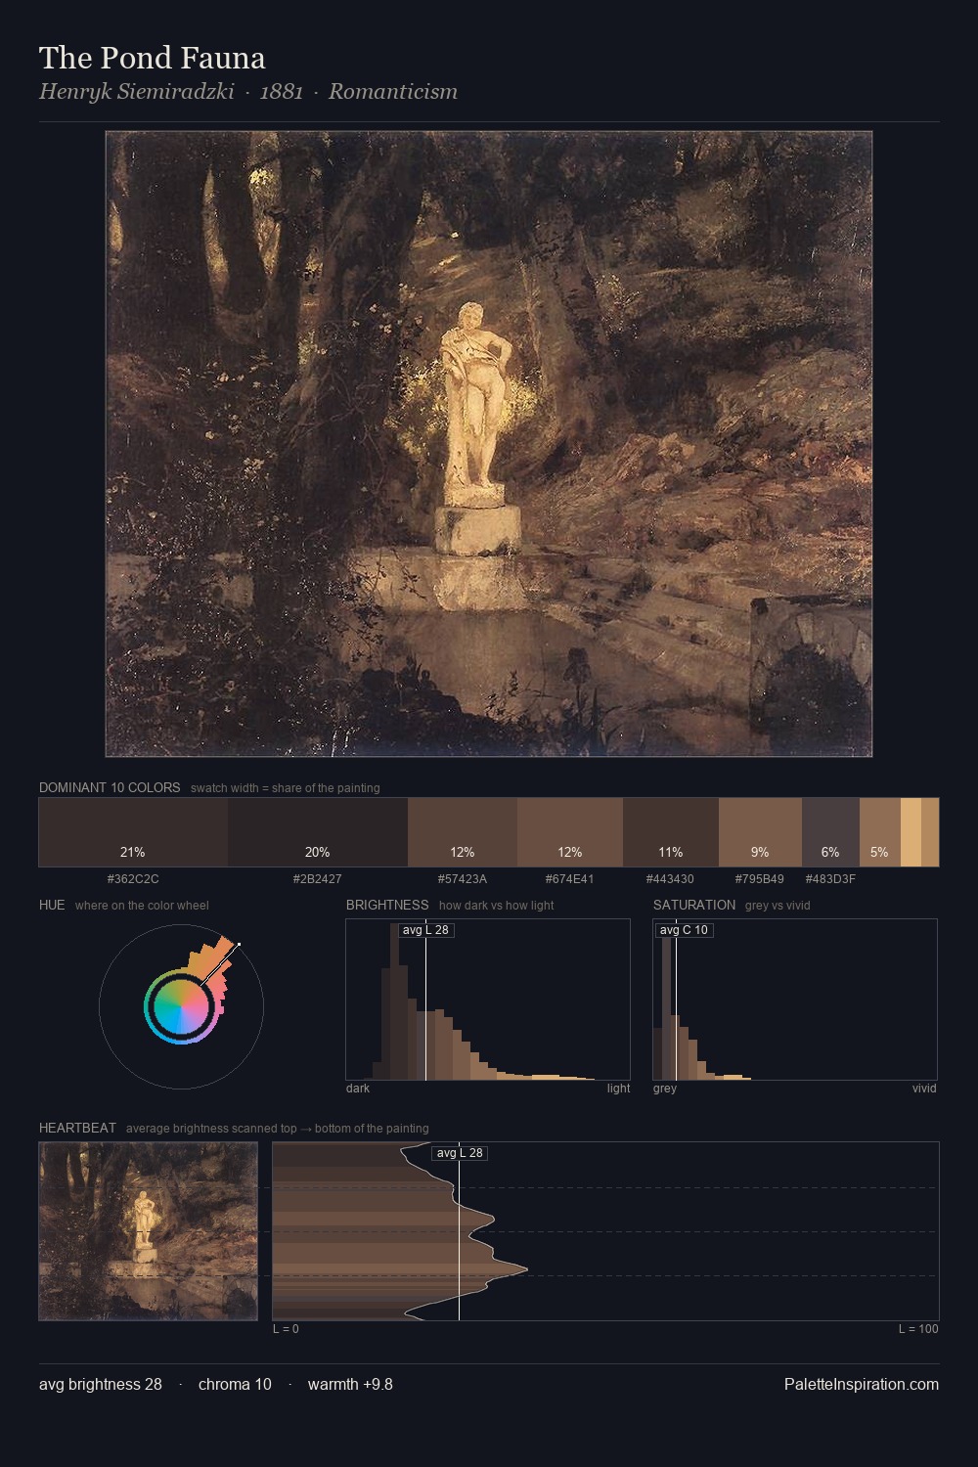Click the main painting image
Viewport: 978px width, 1467px height.
coord(489,444)
